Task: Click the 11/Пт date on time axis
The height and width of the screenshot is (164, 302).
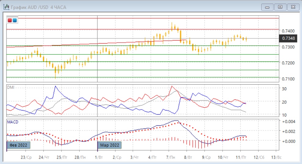Action: tap(241, 158)
